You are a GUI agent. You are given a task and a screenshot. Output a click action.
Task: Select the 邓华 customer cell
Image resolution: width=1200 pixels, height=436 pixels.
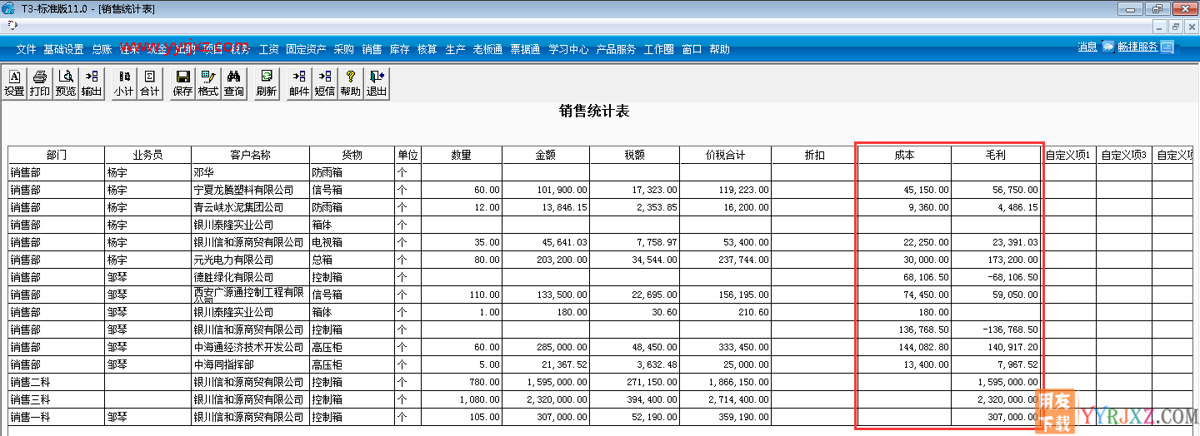251,172
